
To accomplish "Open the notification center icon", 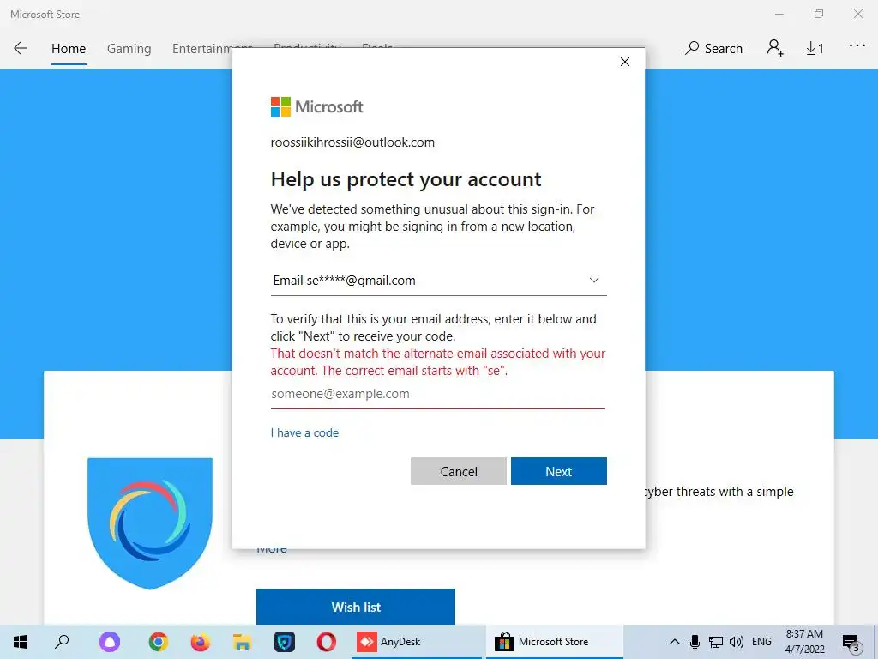I will (x=851, y=643).
